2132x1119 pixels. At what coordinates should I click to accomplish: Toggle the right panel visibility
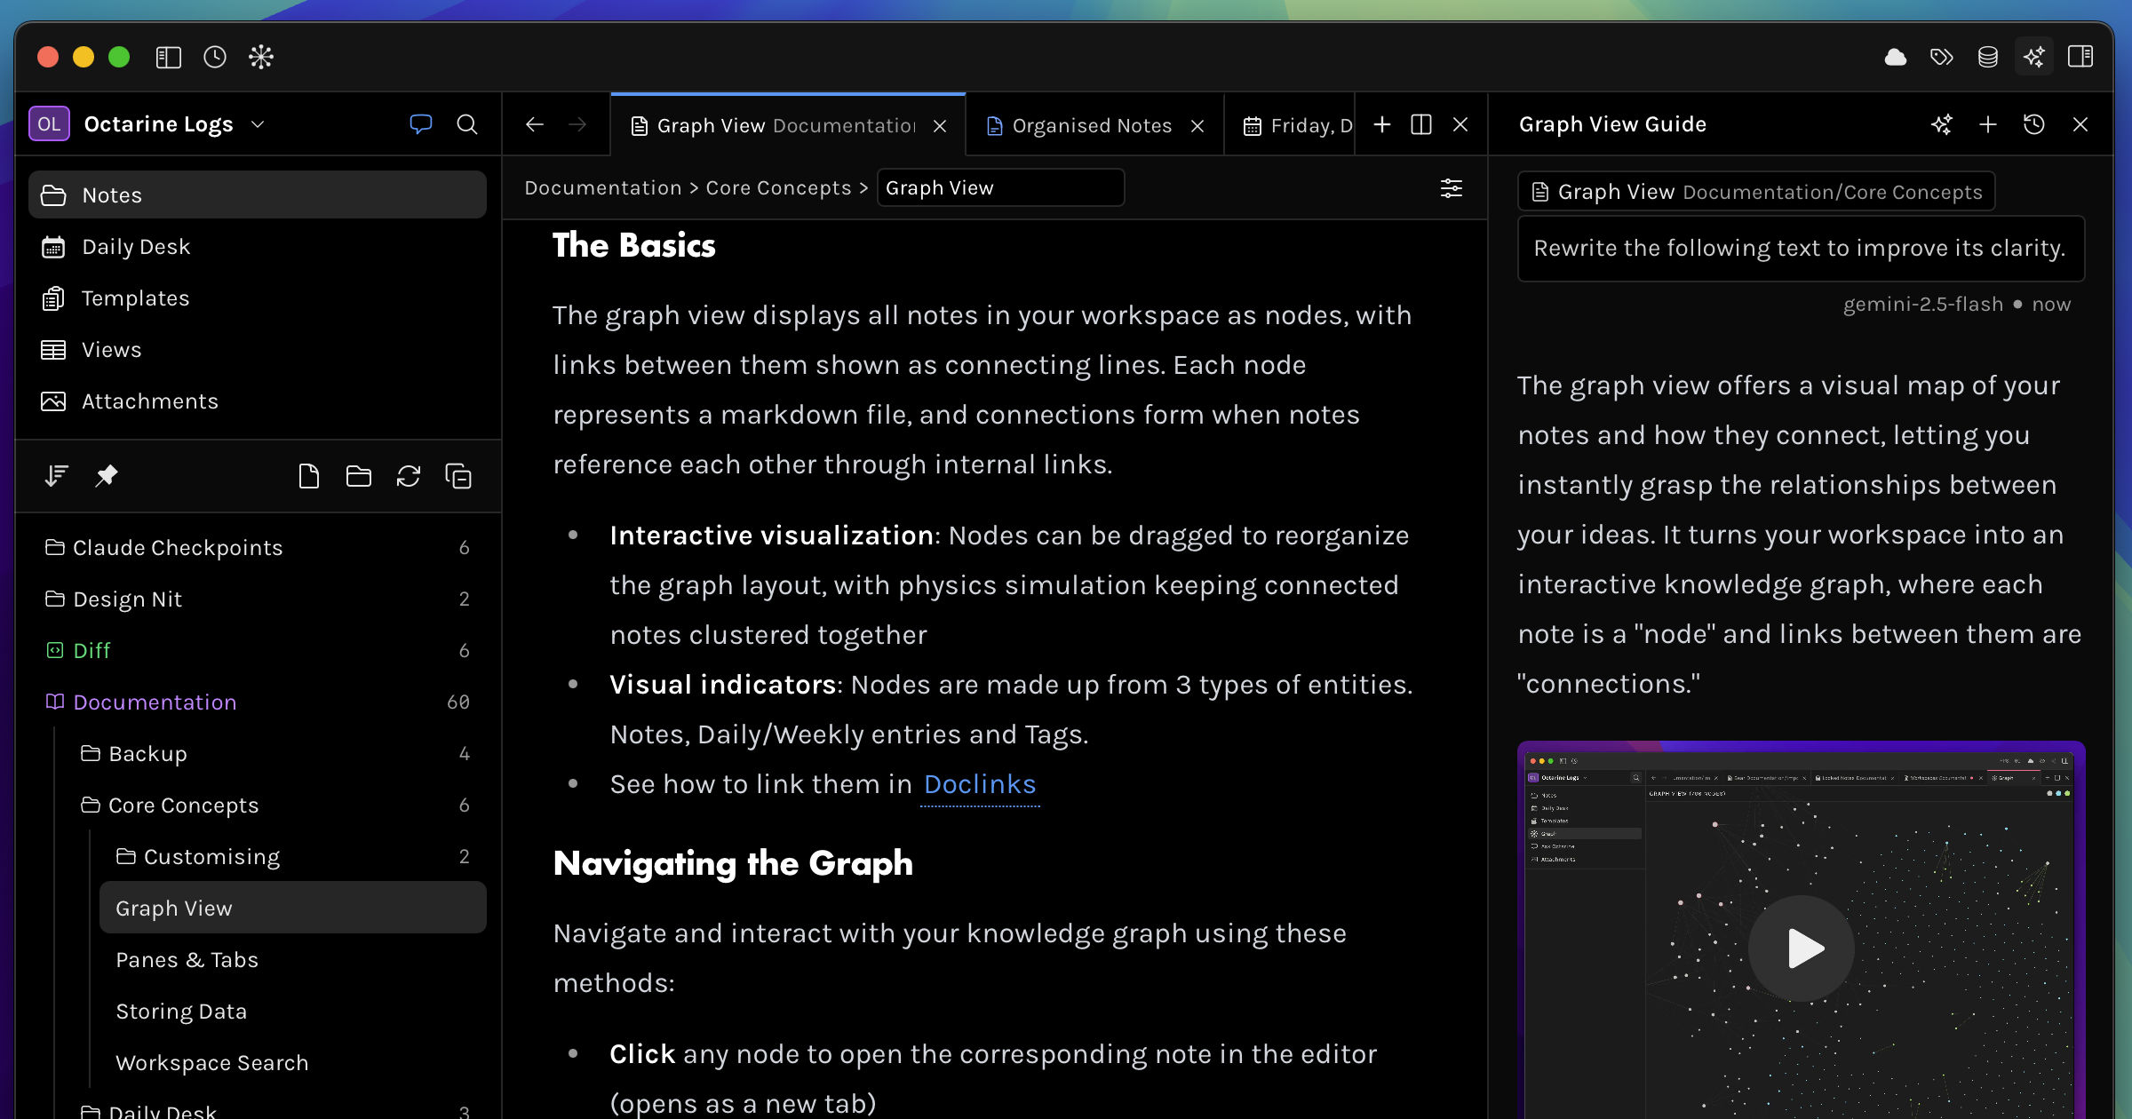point(2081,56)
